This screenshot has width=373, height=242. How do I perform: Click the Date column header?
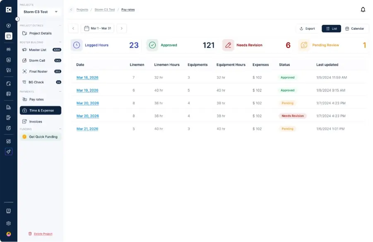[x=80, y=65]
